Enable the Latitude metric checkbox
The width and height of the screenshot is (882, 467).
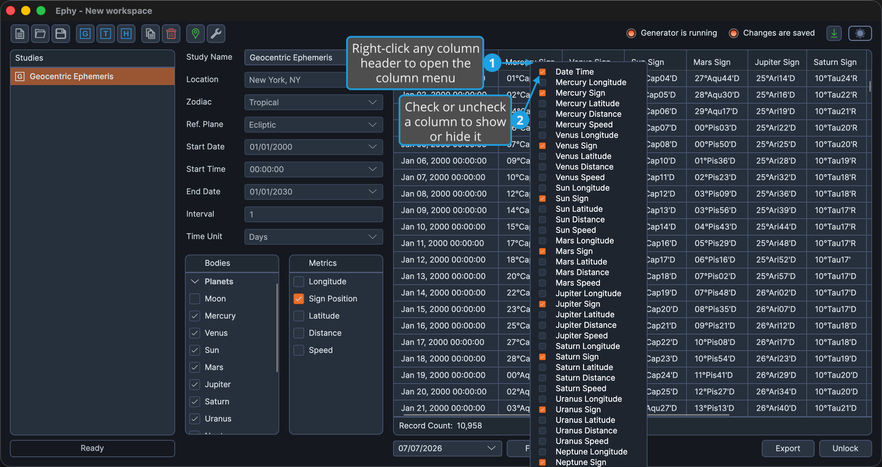pos(299,316)
